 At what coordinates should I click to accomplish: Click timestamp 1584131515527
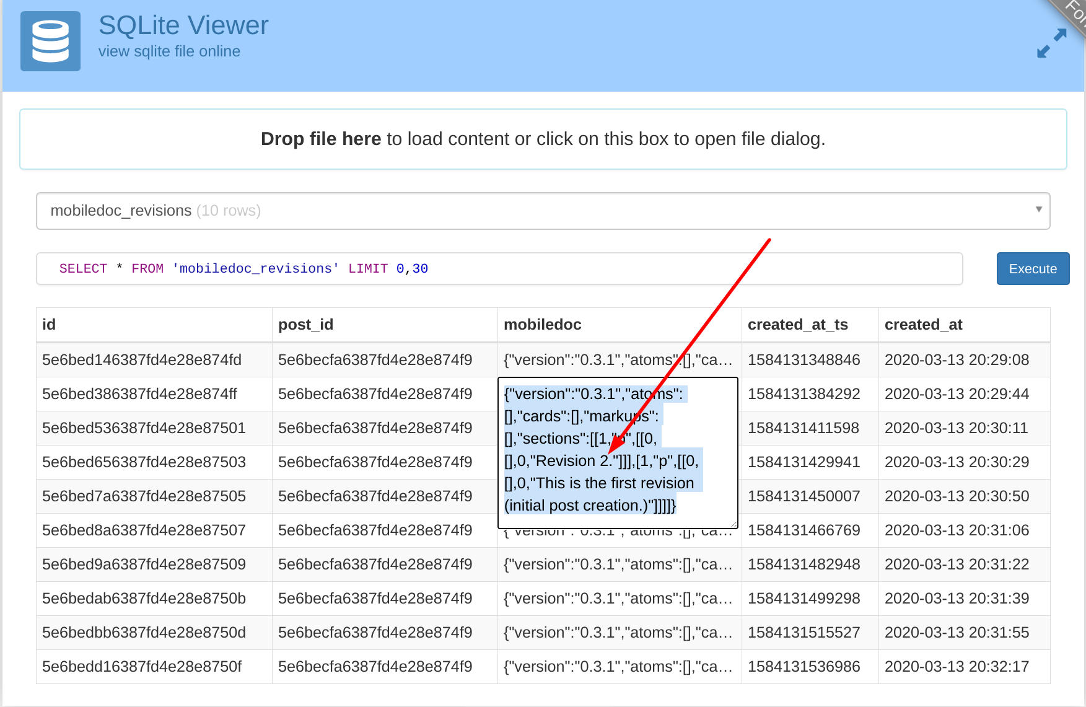[804, 633]
